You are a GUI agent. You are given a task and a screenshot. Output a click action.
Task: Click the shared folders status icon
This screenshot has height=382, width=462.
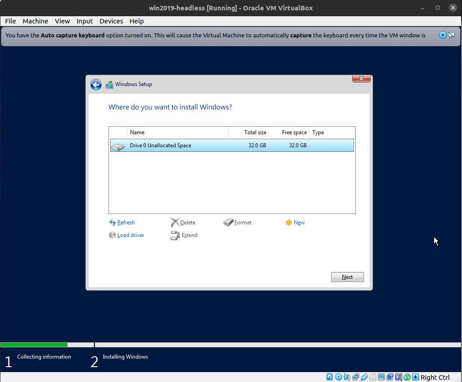coord(373,377)
